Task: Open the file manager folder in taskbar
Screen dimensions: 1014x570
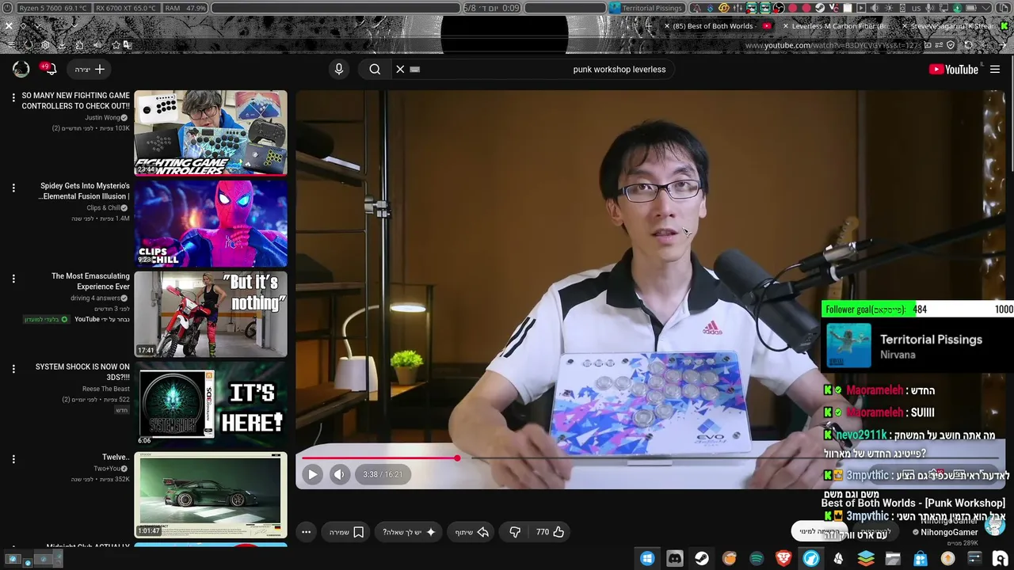Action: [893, 559]
